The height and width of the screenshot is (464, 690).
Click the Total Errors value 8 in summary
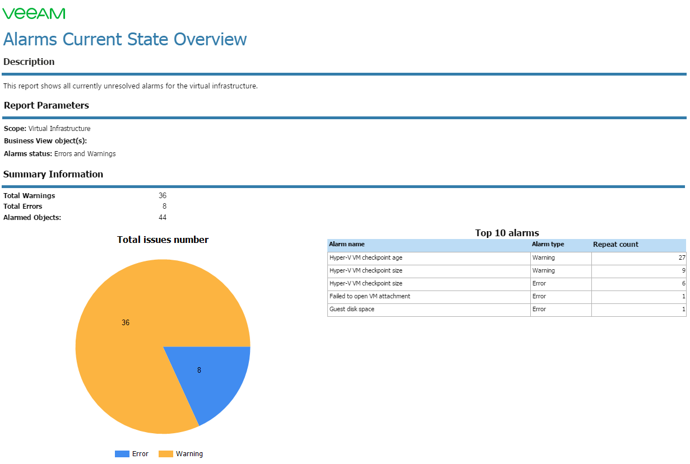click(164, 207)
